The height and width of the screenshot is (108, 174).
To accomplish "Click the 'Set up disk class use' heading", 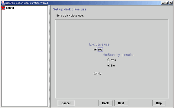I will 70,9.
